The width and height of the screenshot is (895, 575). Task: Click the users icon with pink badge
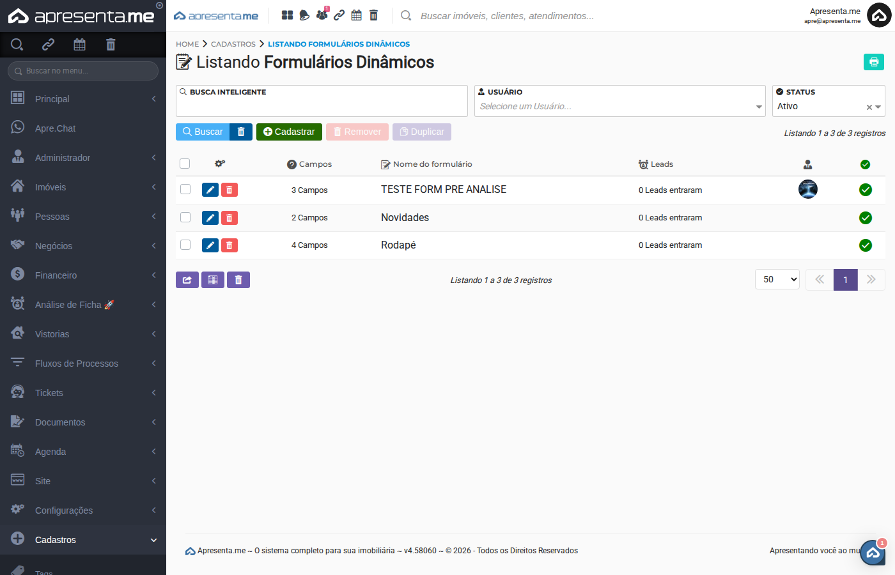(322, 14)
